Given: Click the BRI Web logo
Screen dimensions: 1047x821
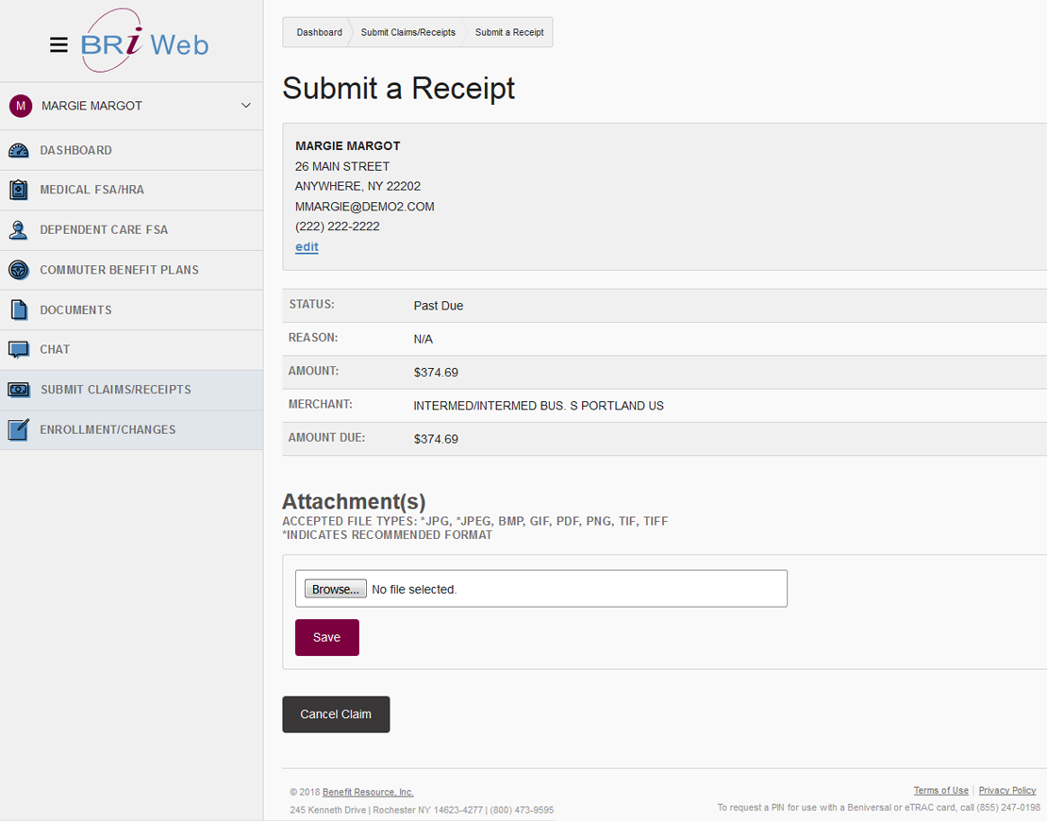Looking at the screenshot, I should point(144,42).
